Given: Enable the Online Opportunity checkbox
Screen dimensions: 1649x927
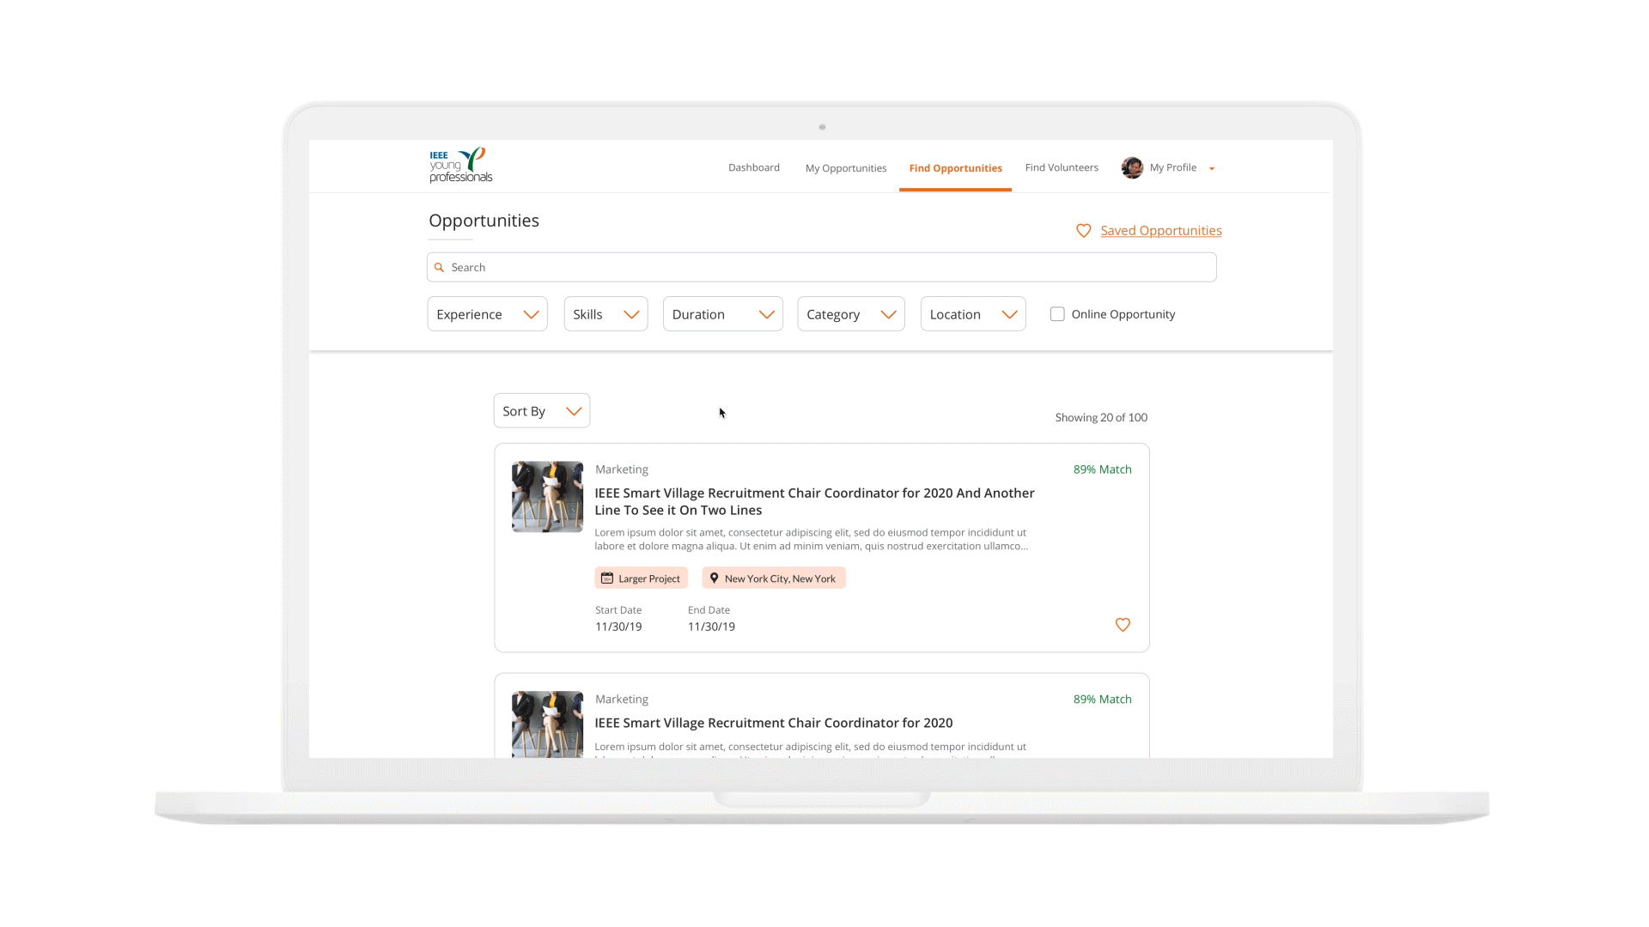Looking at the screenshot, I should coord(1056,314).
